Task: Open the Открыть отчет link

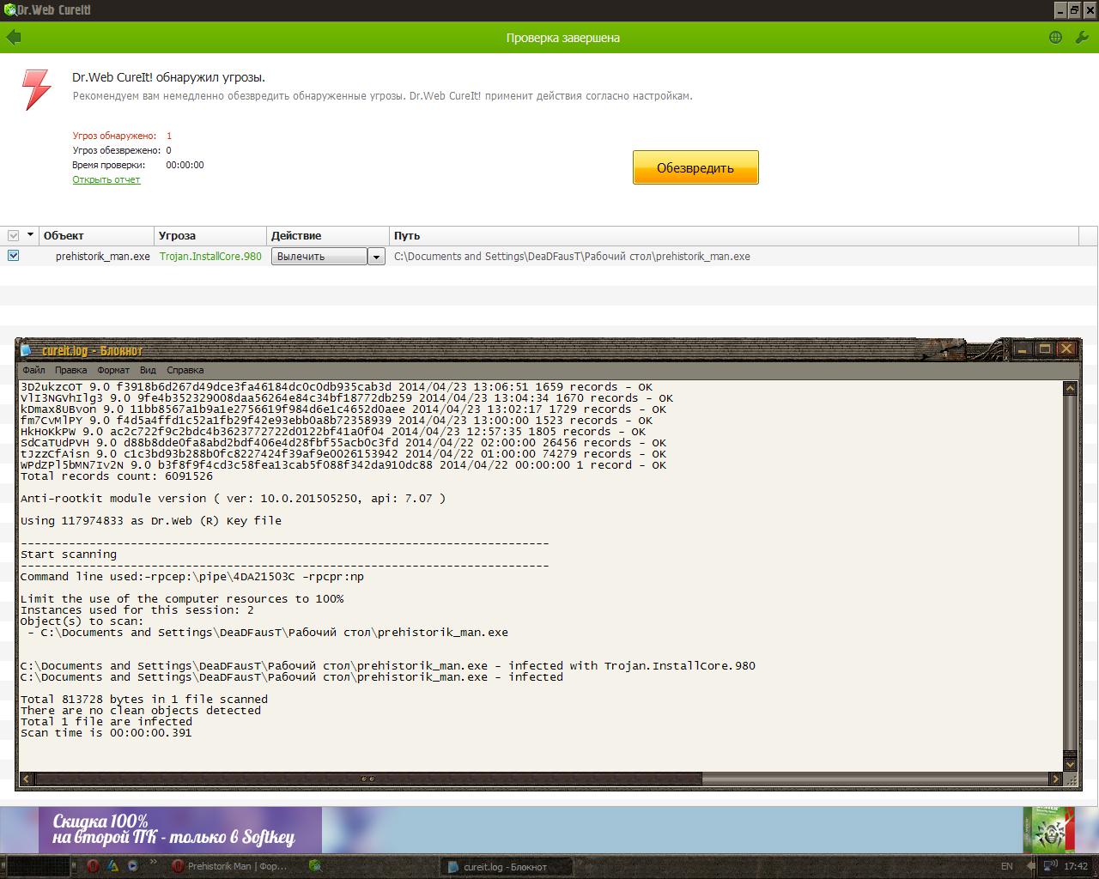Action: tap(106, 179)
